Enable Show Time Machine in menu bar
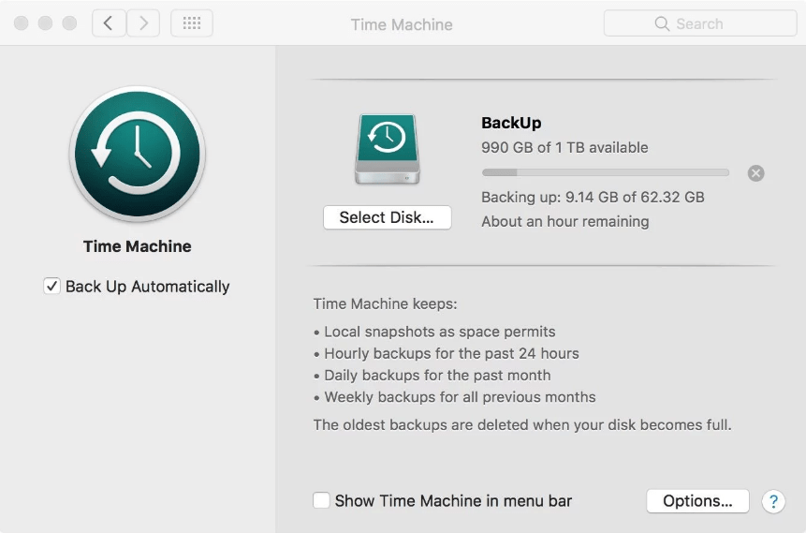This screenshot has width=806, height=533. pos(321,500)
